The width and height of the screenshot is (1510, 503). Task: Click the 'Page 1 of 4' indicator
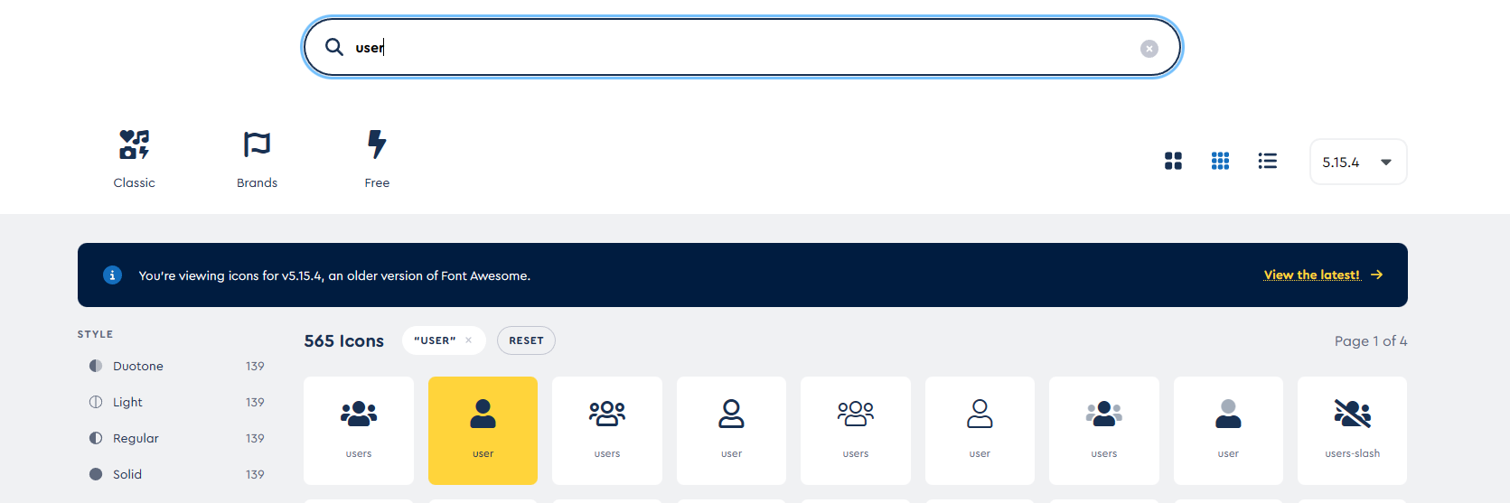[x=1371, y=340]
